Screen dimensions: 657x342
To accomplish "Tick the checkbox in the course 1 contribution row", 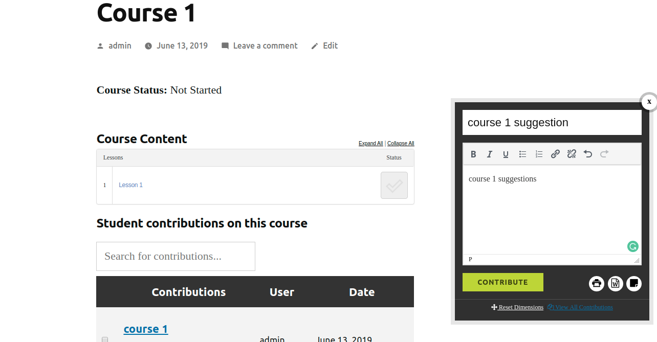I will [105, 339].
